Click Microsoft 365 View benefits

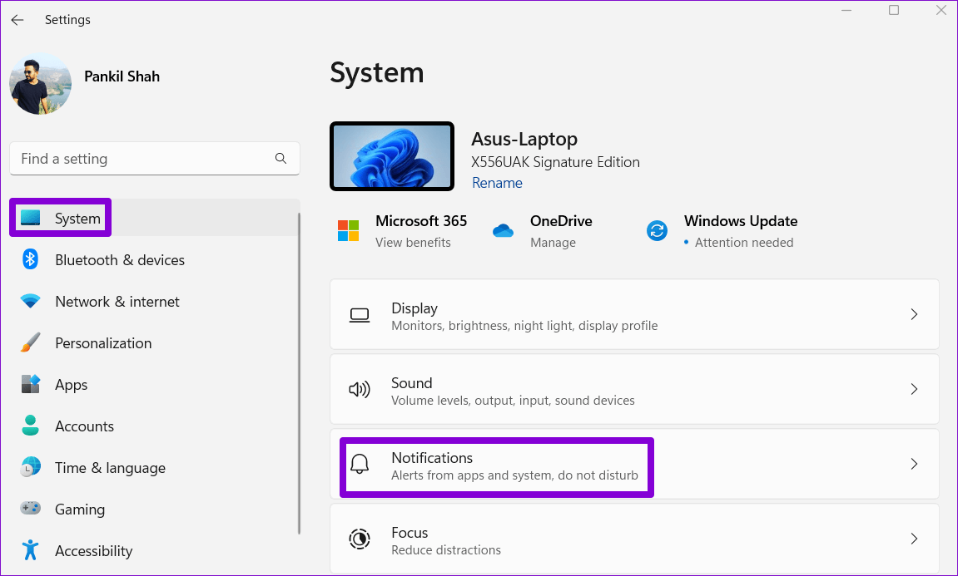tap(413, 242)
